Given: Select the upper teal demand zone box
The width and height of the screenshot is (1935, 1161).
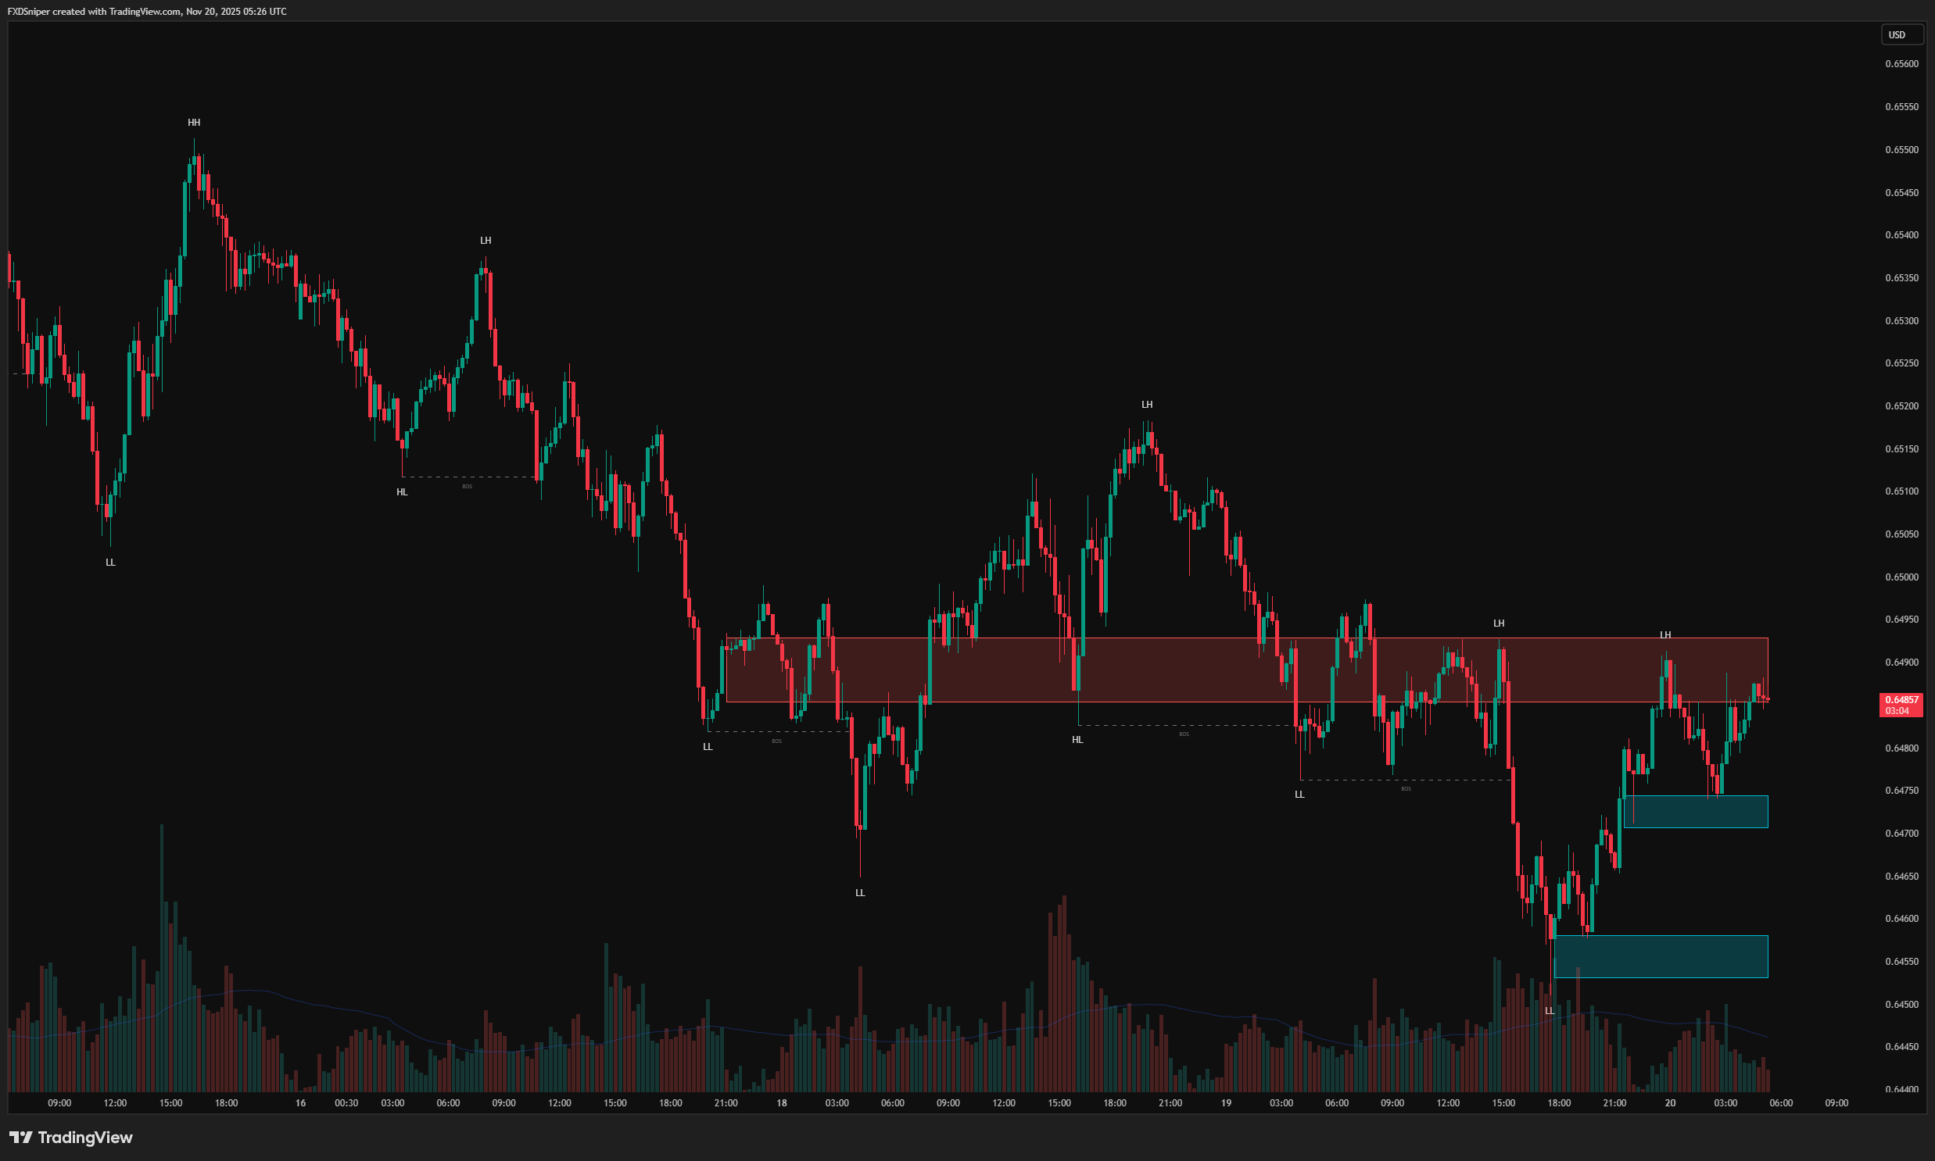Looking at the screenshot, I should (1696, 811).
